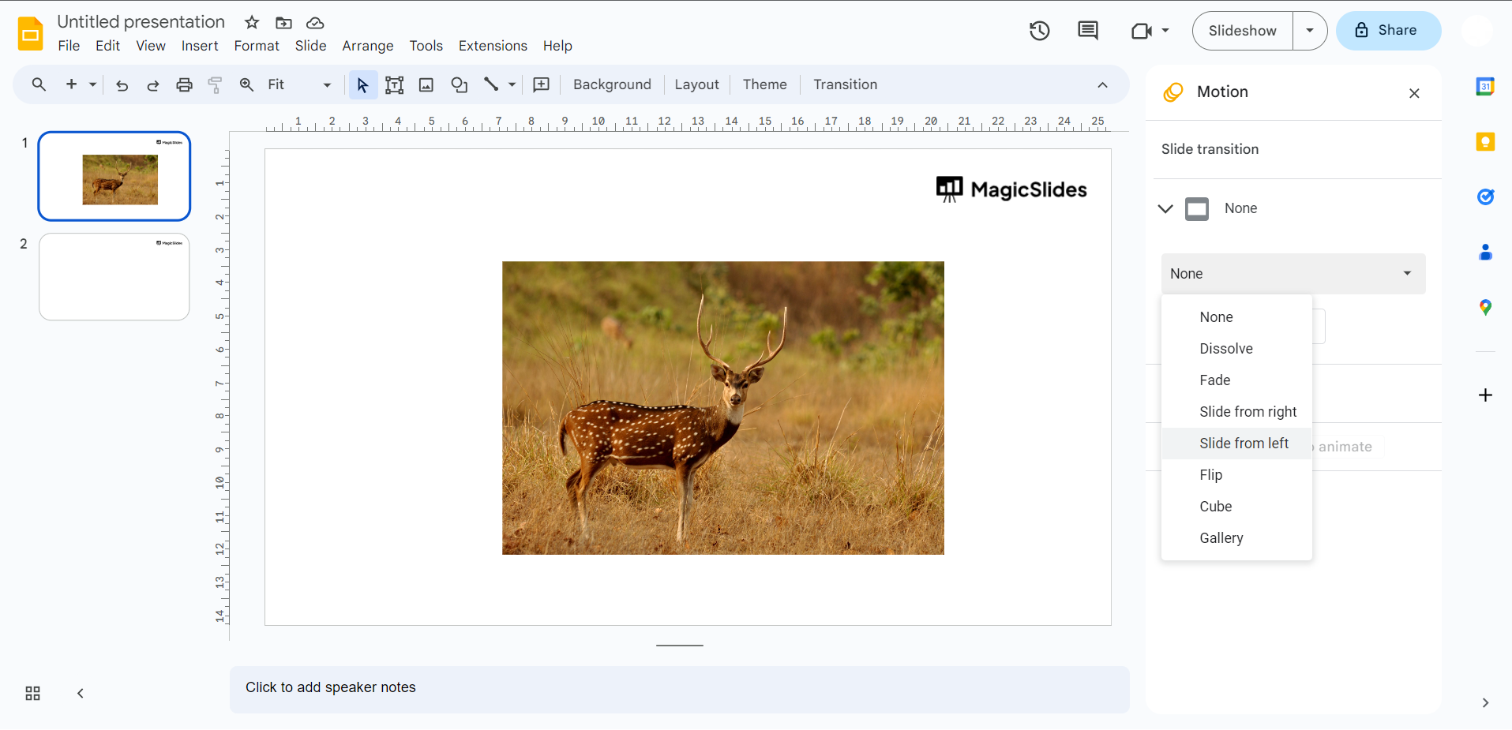
Task: Collapse the slide transition section chevron
Action: (1165, 208)
